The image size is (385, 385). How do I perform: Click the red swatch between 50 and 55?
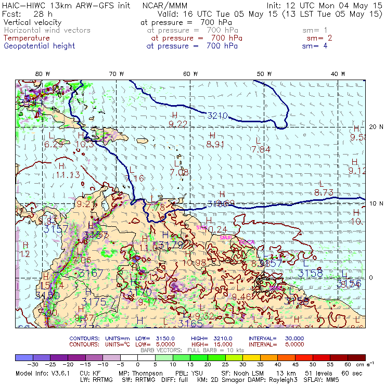click(x=322, y=357)
